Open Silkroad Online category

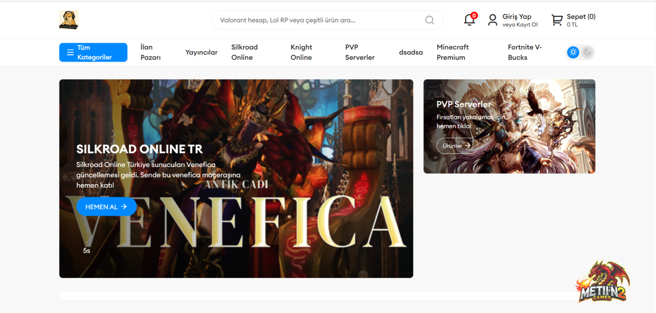[x=245, y=52]
